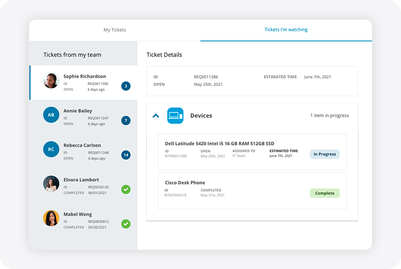Click the AB initials avatar
Image resolution: width=401 pixels, height=269 pixels.
51,115
